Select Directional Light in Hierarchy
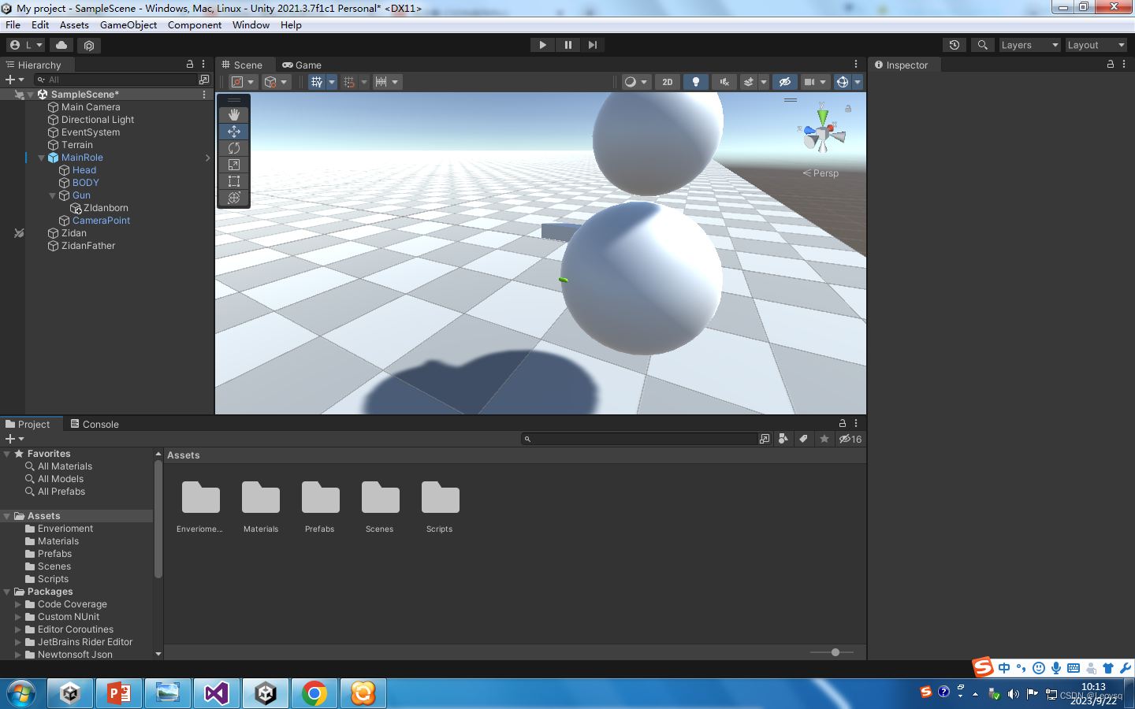Image resolution: width=1135 pixels, height=709 pixels. point(98,120)
